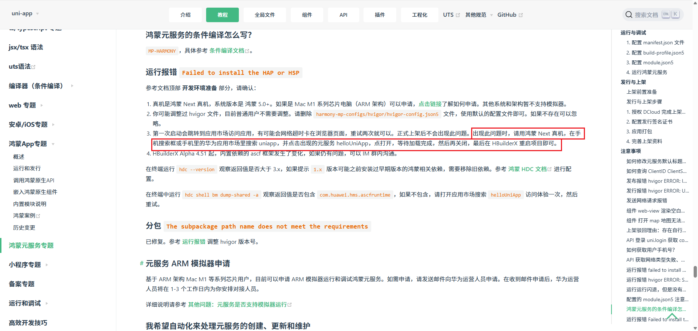Click the scroll down arrow at page bottom
The image size is (698, 331).
tap(695, 328)
